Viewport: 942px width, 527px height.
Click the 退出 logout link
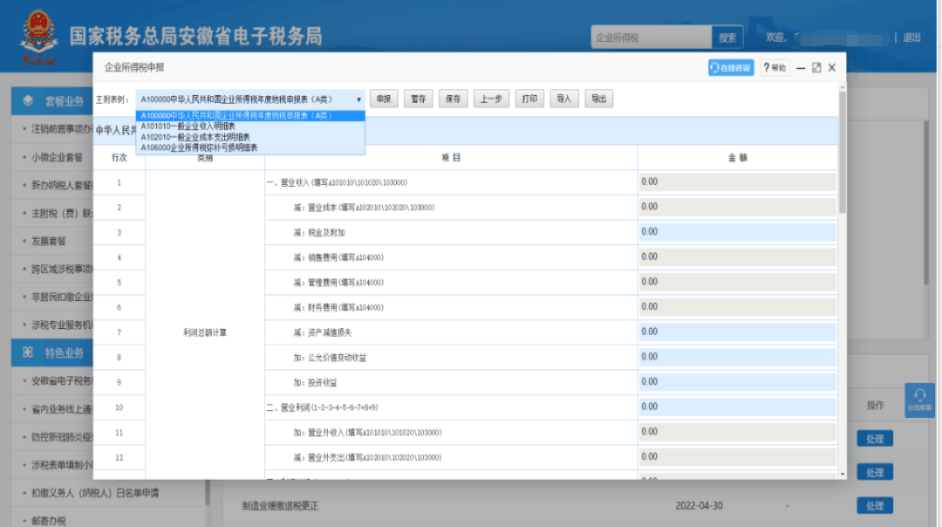click(x=911, y=38)
